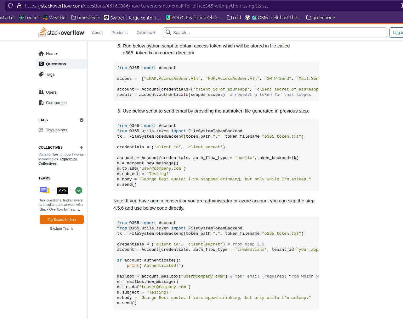Image resolution: width=403 pixels, height=319 pixels.
Task: Click the Stack Overflow logo
Action: 61,32
